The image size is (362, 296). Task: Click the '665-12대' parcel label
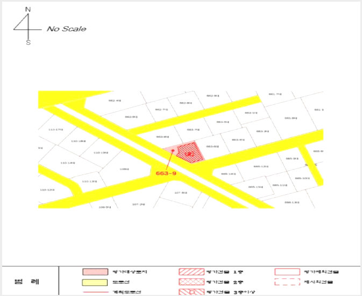tap(261, 166)
